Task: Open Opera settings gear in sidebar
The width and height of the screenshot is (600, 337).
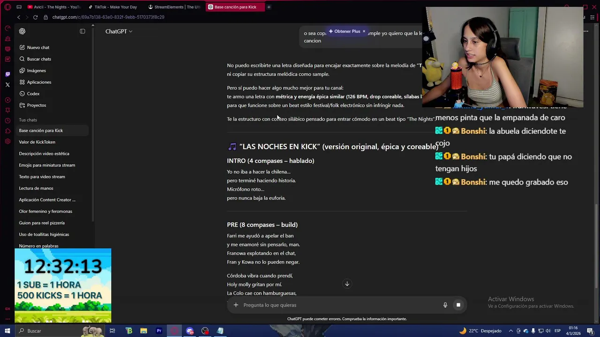Action: click(7, 141)
